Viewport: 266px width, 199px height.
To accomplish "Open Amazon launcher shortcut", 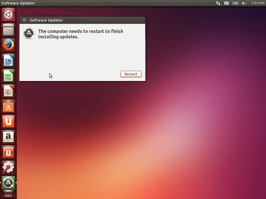I will (8, 137).
